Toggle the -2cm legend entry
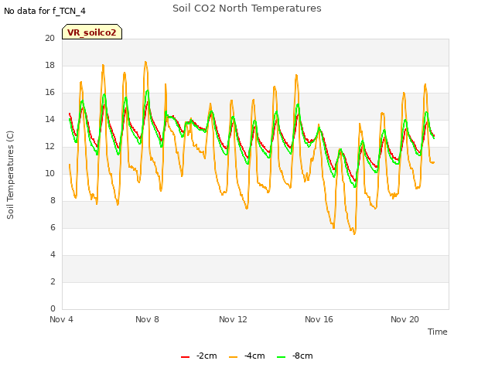The image size is (495, 371). (199, 356)
